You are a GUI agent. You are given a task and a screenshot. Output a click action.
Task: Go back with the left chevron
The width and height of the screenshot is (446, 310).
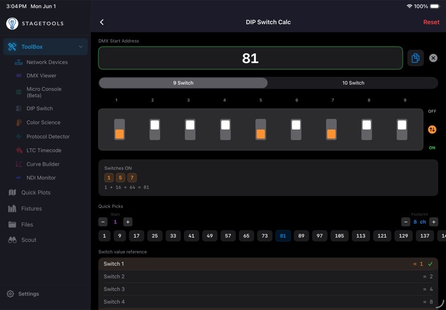pos(102,22)
